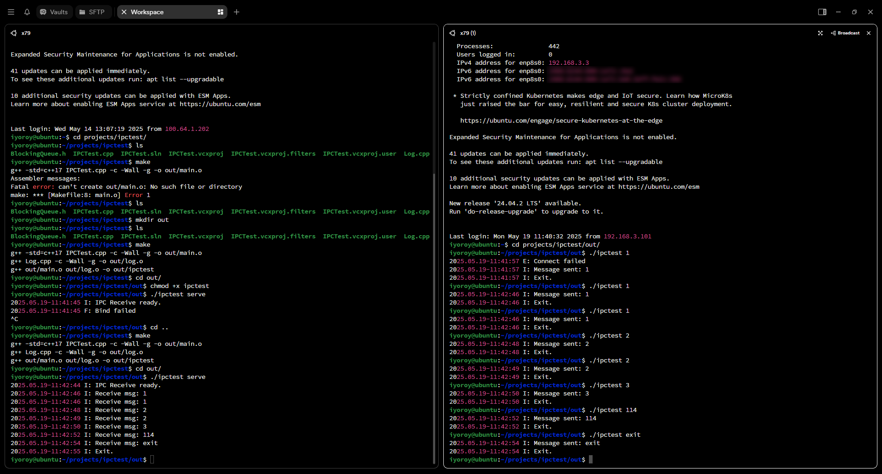Viewport: 882px width, 474px height.
Task: Click the left terminal scrollbar
Action: click(x=434, y=319)
